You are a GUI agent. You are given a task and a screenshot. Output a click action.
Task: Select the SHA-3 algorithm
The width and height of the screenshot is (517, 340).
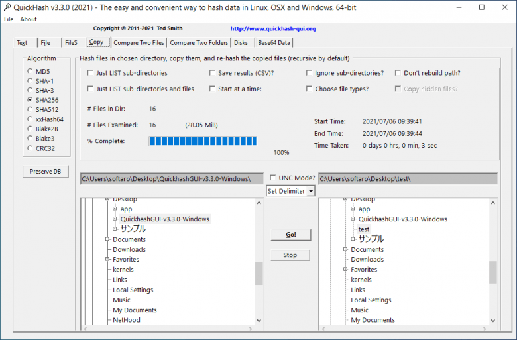[30, 90]
